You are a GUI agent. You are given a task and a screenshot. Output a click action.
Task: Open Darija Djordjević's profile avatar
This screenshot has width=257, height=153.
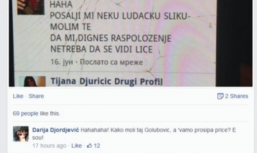point(21,134)
